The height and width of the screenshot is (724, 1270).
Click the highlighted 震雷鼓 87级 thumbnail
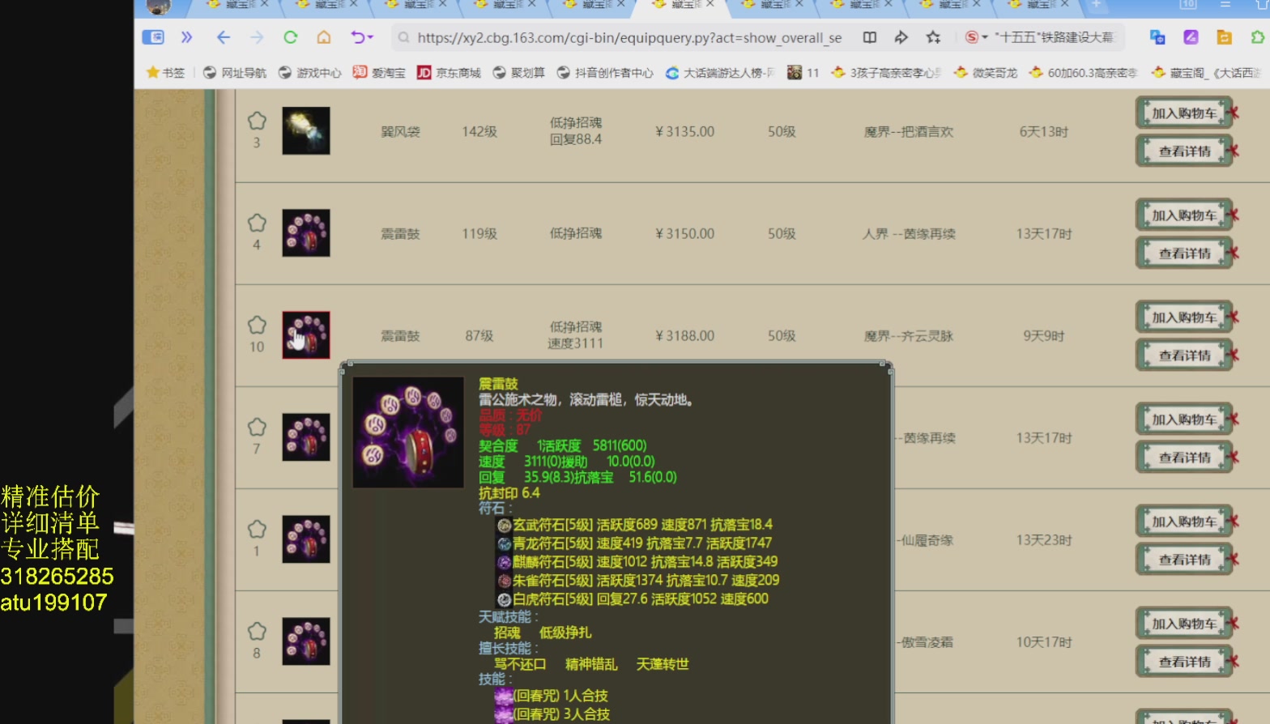click(306, 334)
